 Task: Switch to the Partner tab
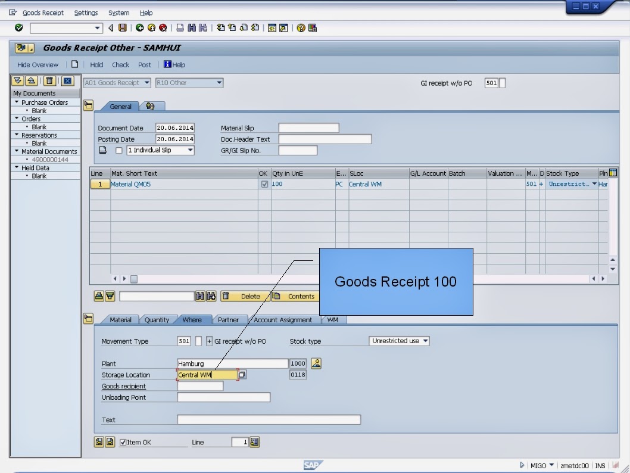pos(230,320)
